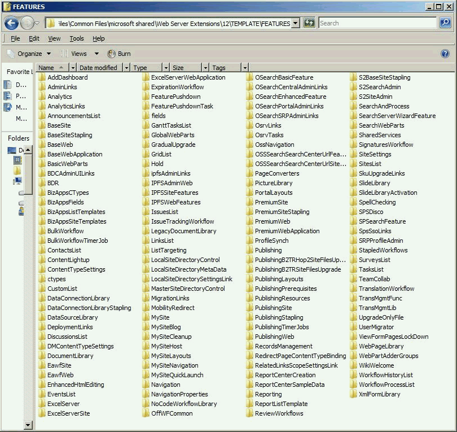This screenshot has height=432, width=457.
Task: Select the SearchWebParts folder name
Action: [381, 125]
